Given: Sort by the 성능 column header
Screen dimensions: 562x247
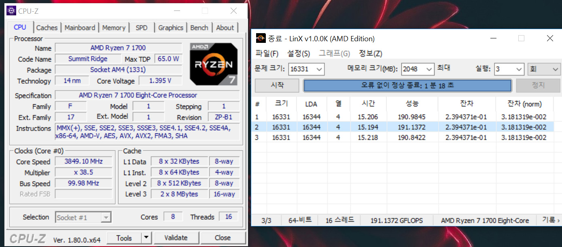Looking at the screenshot, I should click(412, 104).
